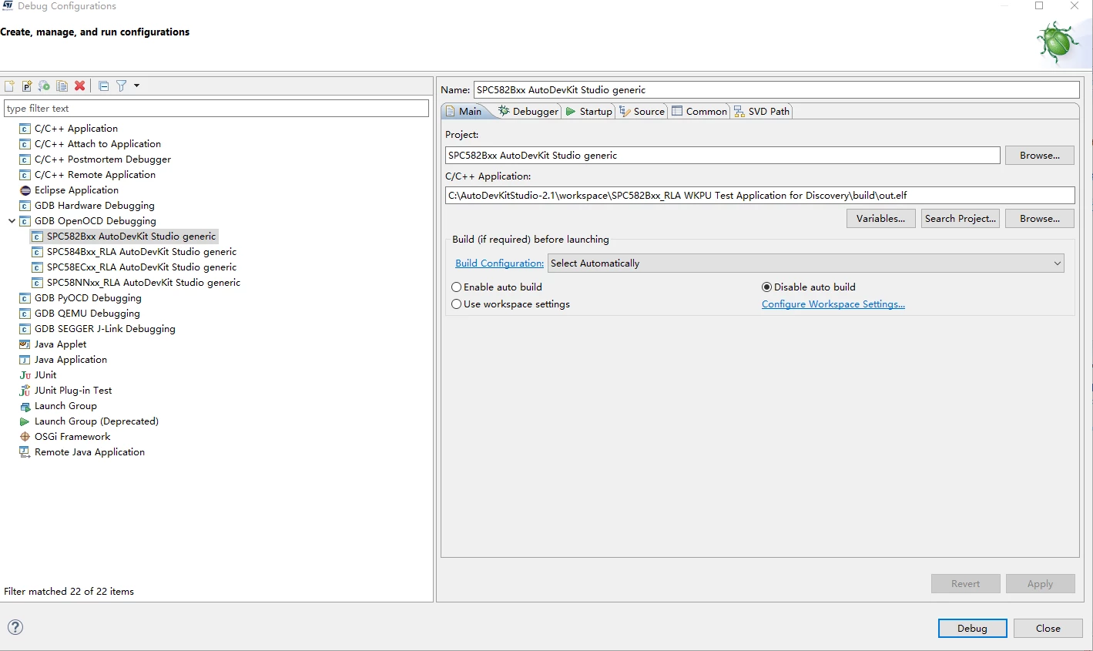Click New launch configuration icon
The height and width of the screenshot is (651, 1093).
9,86
